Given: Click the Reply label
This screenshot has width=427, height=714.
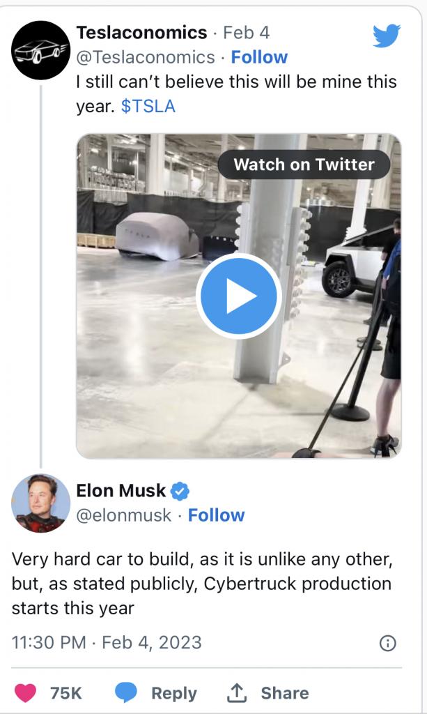Looking at the screenshot, I should point(174,693).
